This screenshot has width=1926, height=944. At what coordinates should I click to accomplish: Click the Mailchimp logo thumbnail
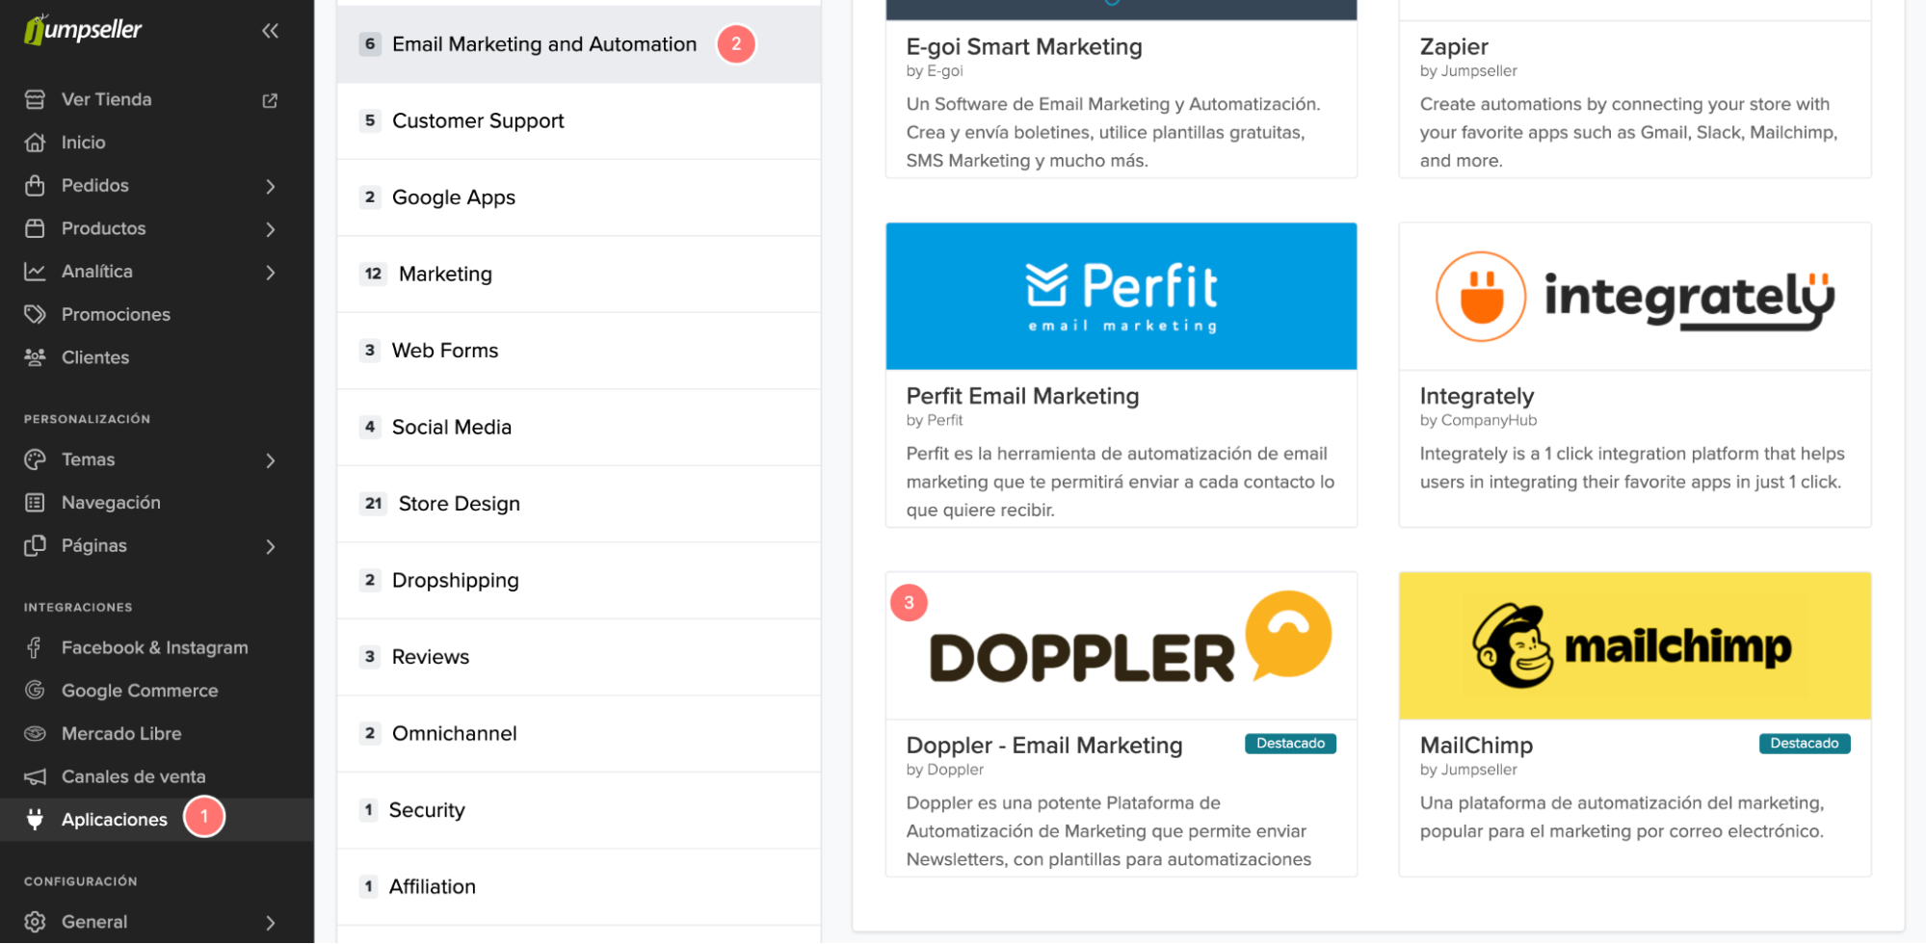coord(1634,646)
